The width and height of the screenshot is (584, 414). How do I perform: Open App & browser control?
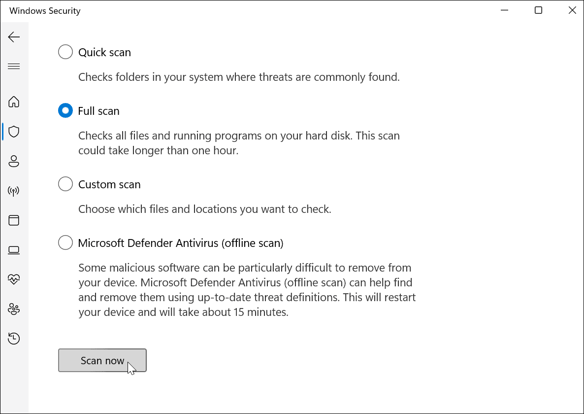[x=14, y=220]
